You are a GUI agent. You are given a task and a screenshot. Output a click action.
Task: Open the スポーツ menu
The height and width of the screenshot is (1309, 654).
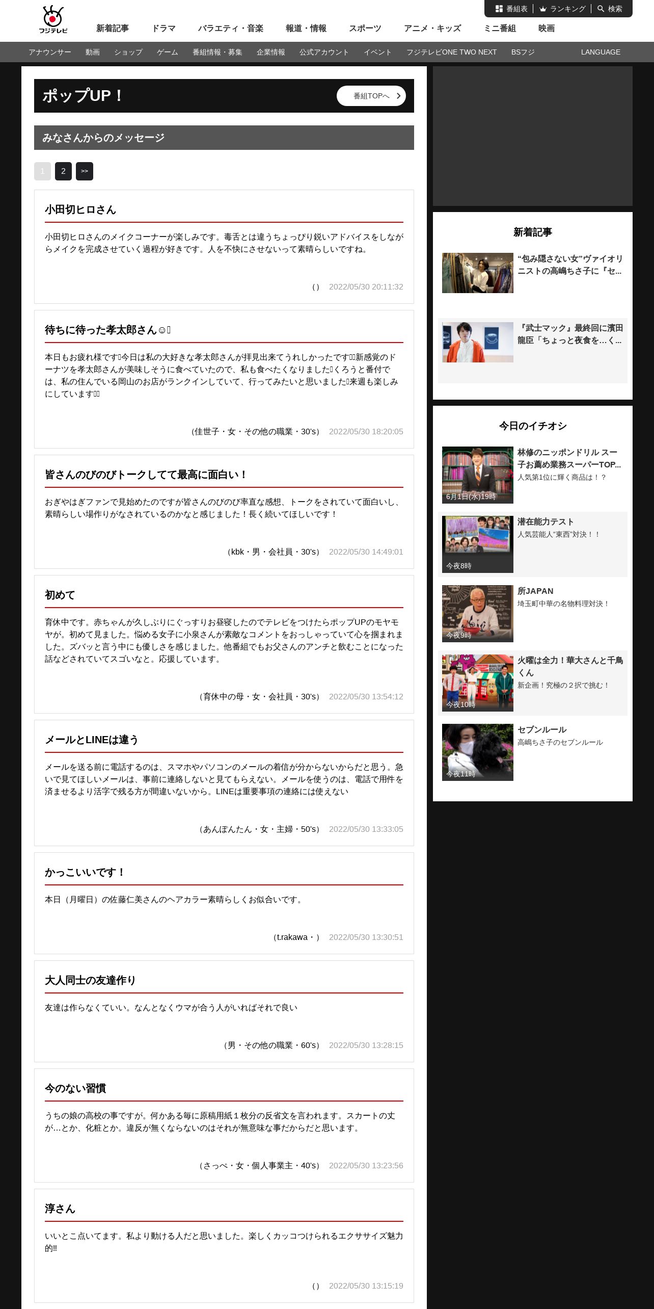click(x=365, y=29)
